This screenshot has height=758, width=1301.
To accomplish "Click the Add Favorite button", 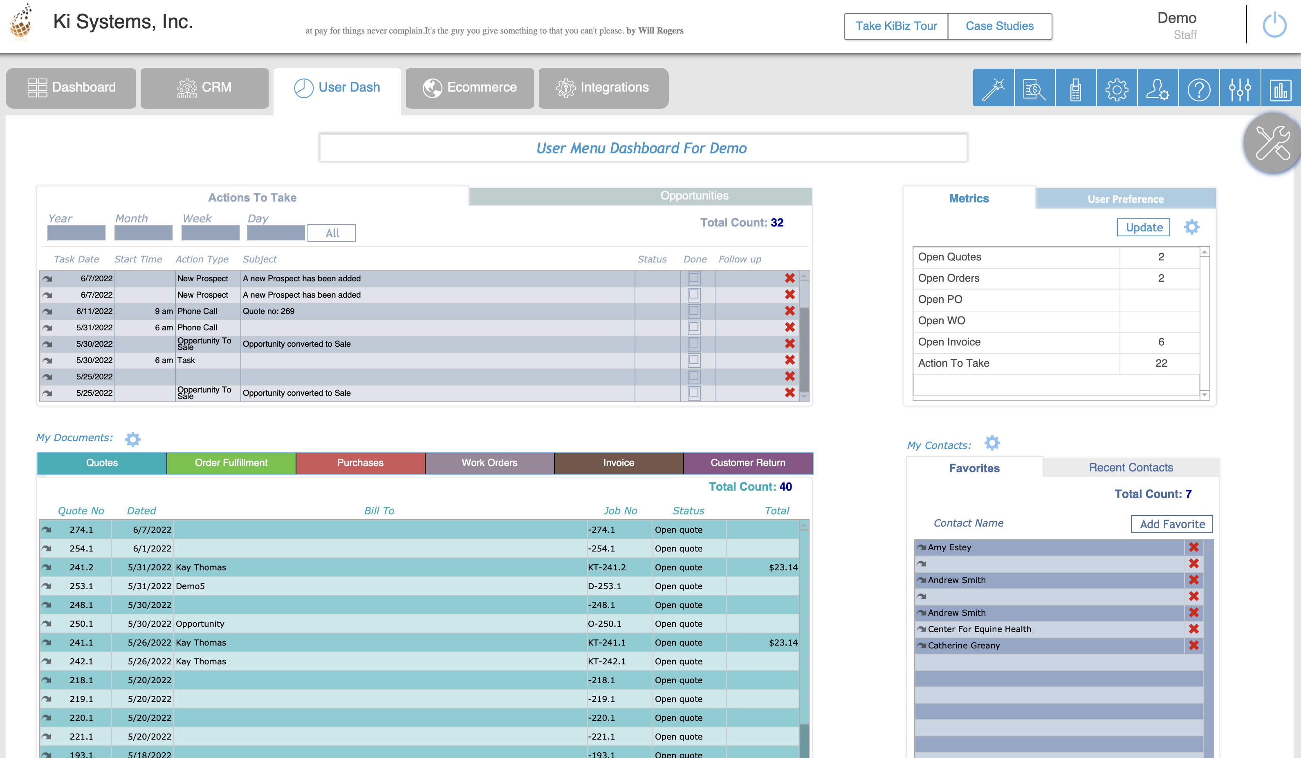I will pos(1171,524).
